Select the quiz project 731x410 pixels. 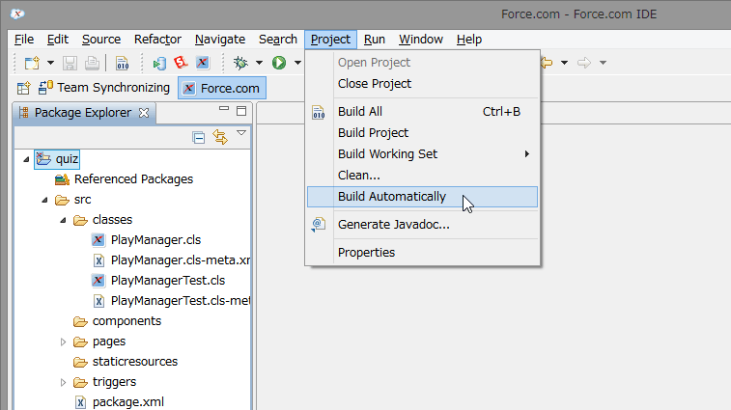[57, 159]
